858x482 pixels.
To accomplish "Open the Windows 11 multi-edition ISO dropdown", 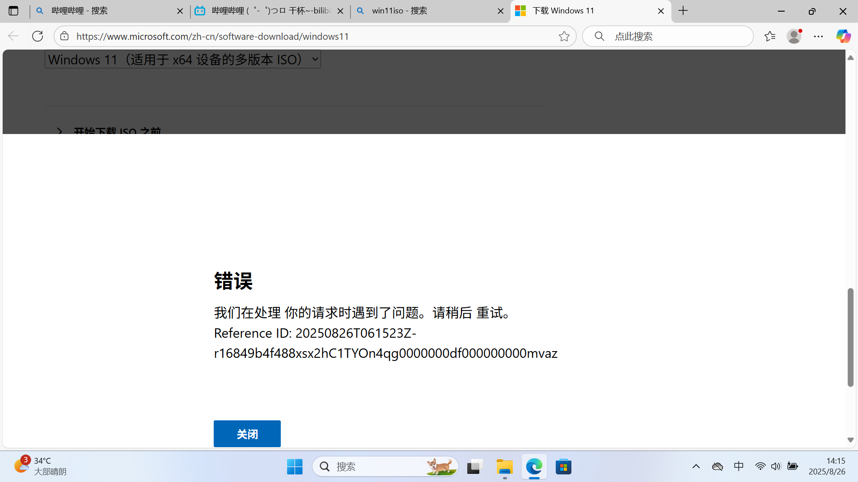I will 183,59.
